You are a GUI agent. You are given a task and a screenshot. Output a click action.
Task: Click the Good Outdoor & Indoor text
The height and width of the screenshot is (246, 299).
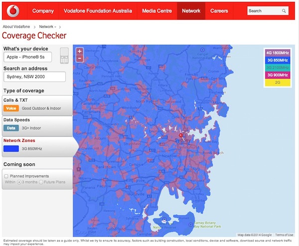click(x=41, y=108)
